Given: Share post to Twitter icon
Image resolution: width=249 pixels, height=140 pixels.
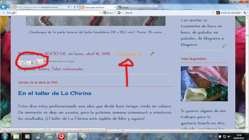Looking at the screenshot, I should click(x=28, y=63).
